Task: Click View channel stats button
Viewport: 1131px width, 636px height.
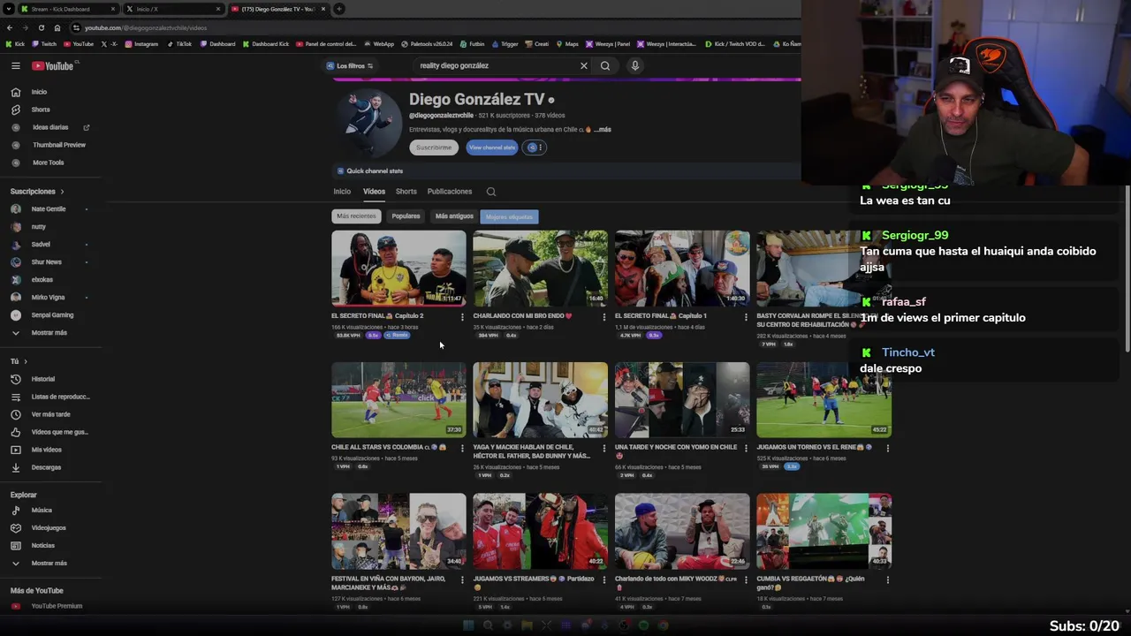Action: coord(492,148)
